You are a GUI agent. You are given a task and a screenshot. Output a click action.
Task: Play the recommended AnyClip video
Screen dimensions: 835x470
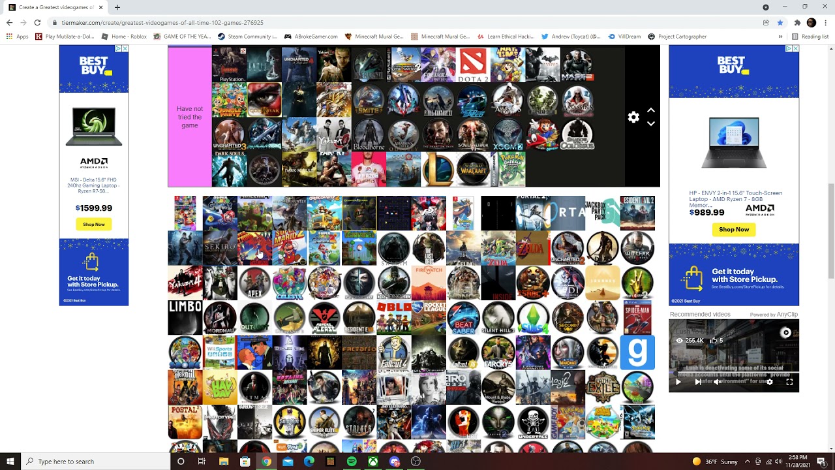[x=678, y=382]
